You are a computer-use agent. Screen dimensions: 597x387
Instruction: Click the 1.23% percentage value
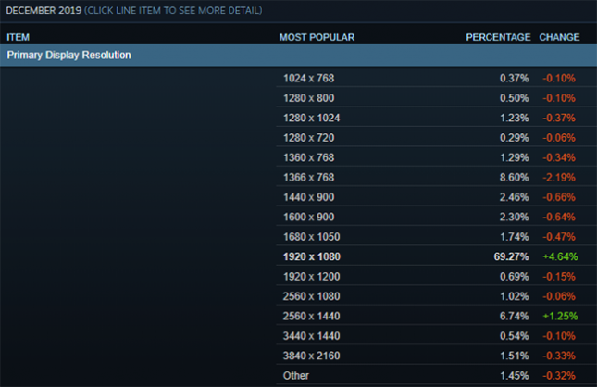click(x=515, y=119)
